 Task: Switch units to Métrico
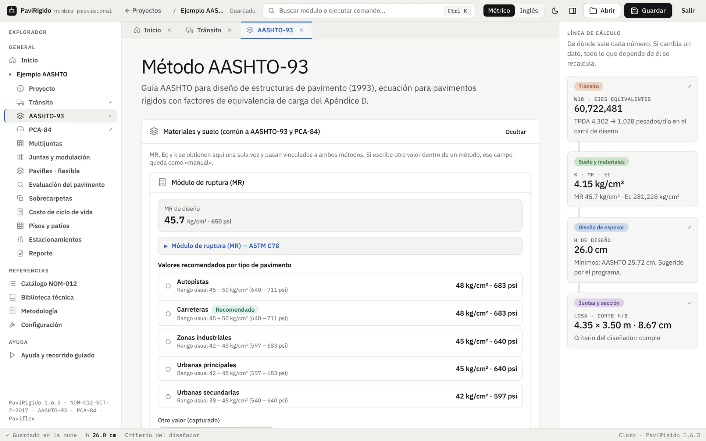pos(499,11)
